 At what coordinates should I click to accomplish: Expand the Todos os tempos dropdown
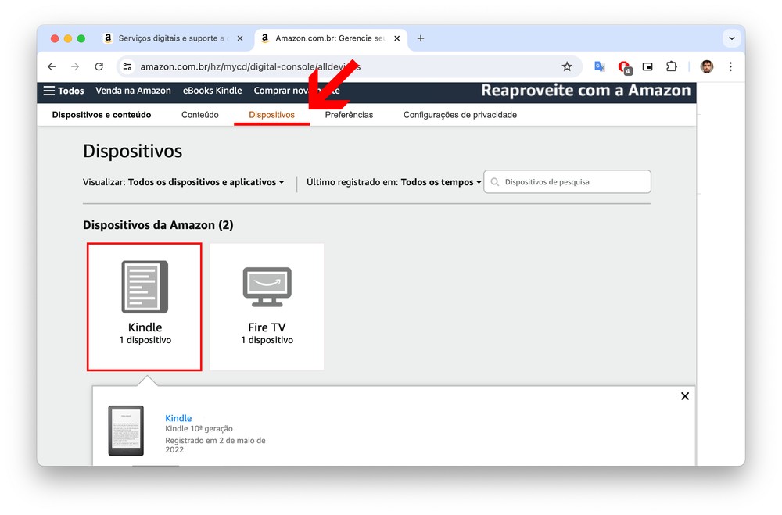click(x=441, y=182)
